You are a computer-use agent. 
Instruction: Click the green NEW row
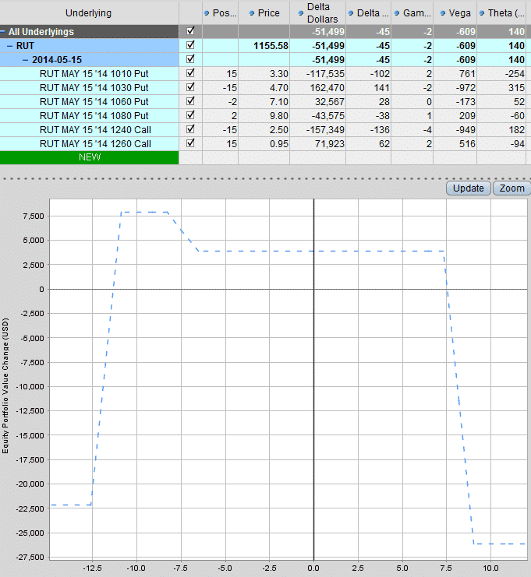point(89,157)
